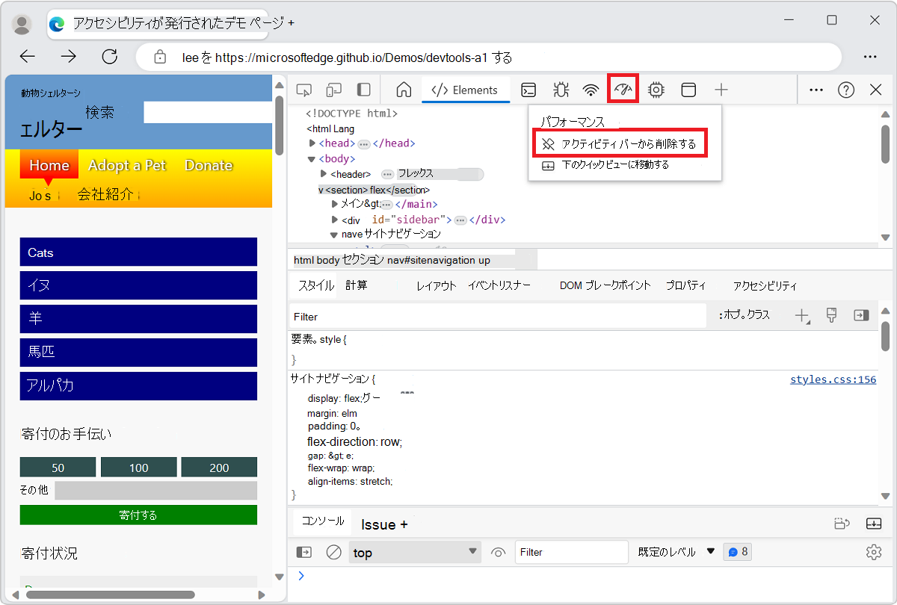The image size is (897, 605).
Task: Toggle device emulation mode
Action: point(334,90)
